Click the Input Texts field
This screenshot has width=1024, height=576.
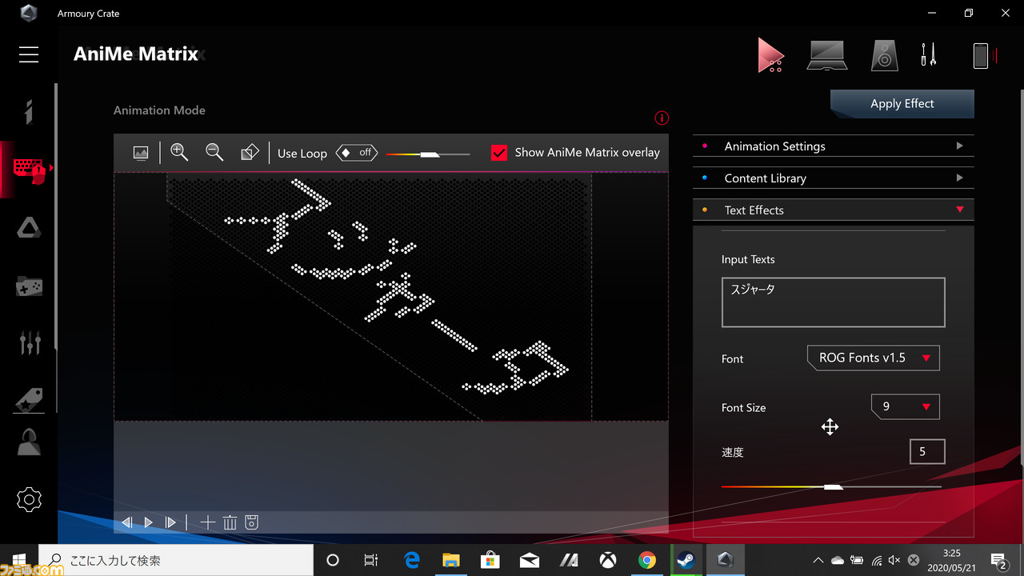pyautogui.click(x=833, y=302)
